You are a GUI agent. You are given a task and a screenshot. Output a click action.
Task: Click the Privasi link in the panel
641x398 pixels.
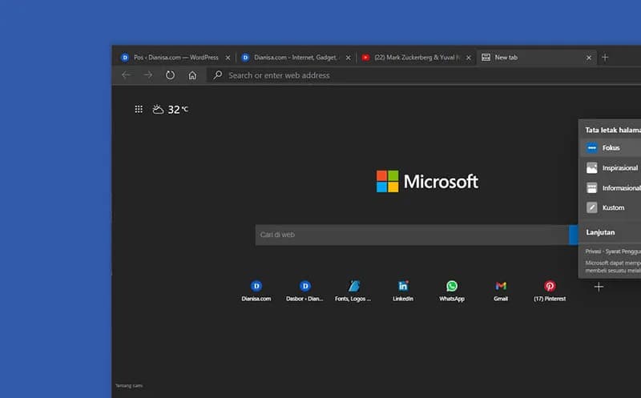[x=593, y=251]
